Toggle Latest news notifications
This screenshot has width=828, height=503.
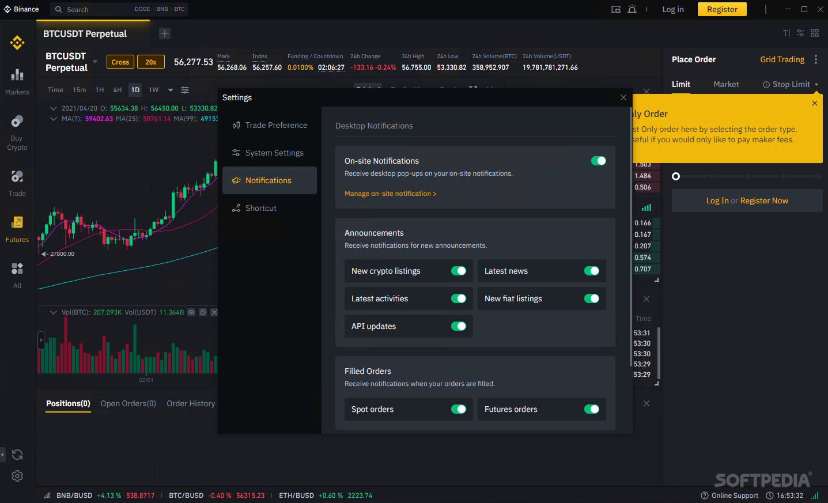[592, 271]
